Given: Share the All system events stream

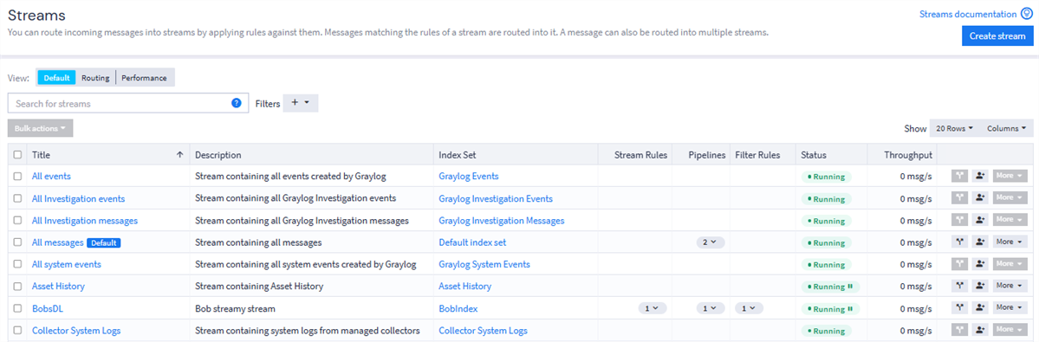Looking at the screenshot, I should pos(980,264).
